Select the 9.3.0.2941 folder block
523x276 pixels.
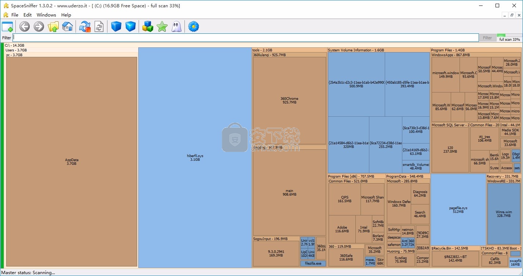276,254
